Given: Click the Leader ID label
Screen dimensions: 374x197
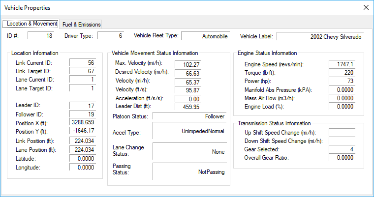Looking at the screenshot, I should pyautogui.click(x=28, y=105).
